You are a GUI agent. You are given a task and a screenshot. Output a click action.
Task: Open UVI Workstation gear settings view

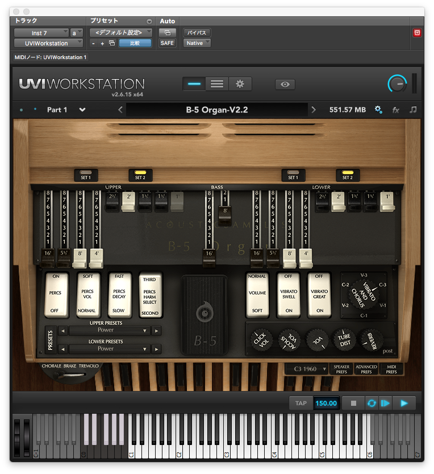240,84
